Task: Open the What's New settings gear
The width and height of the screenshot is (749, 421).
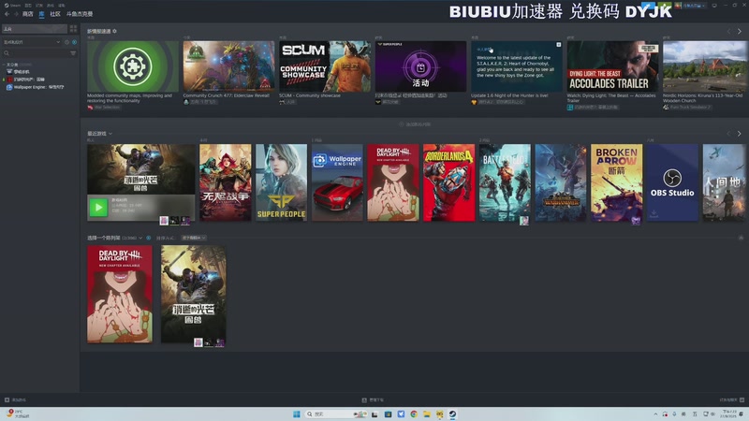Action: coord(114,31)
